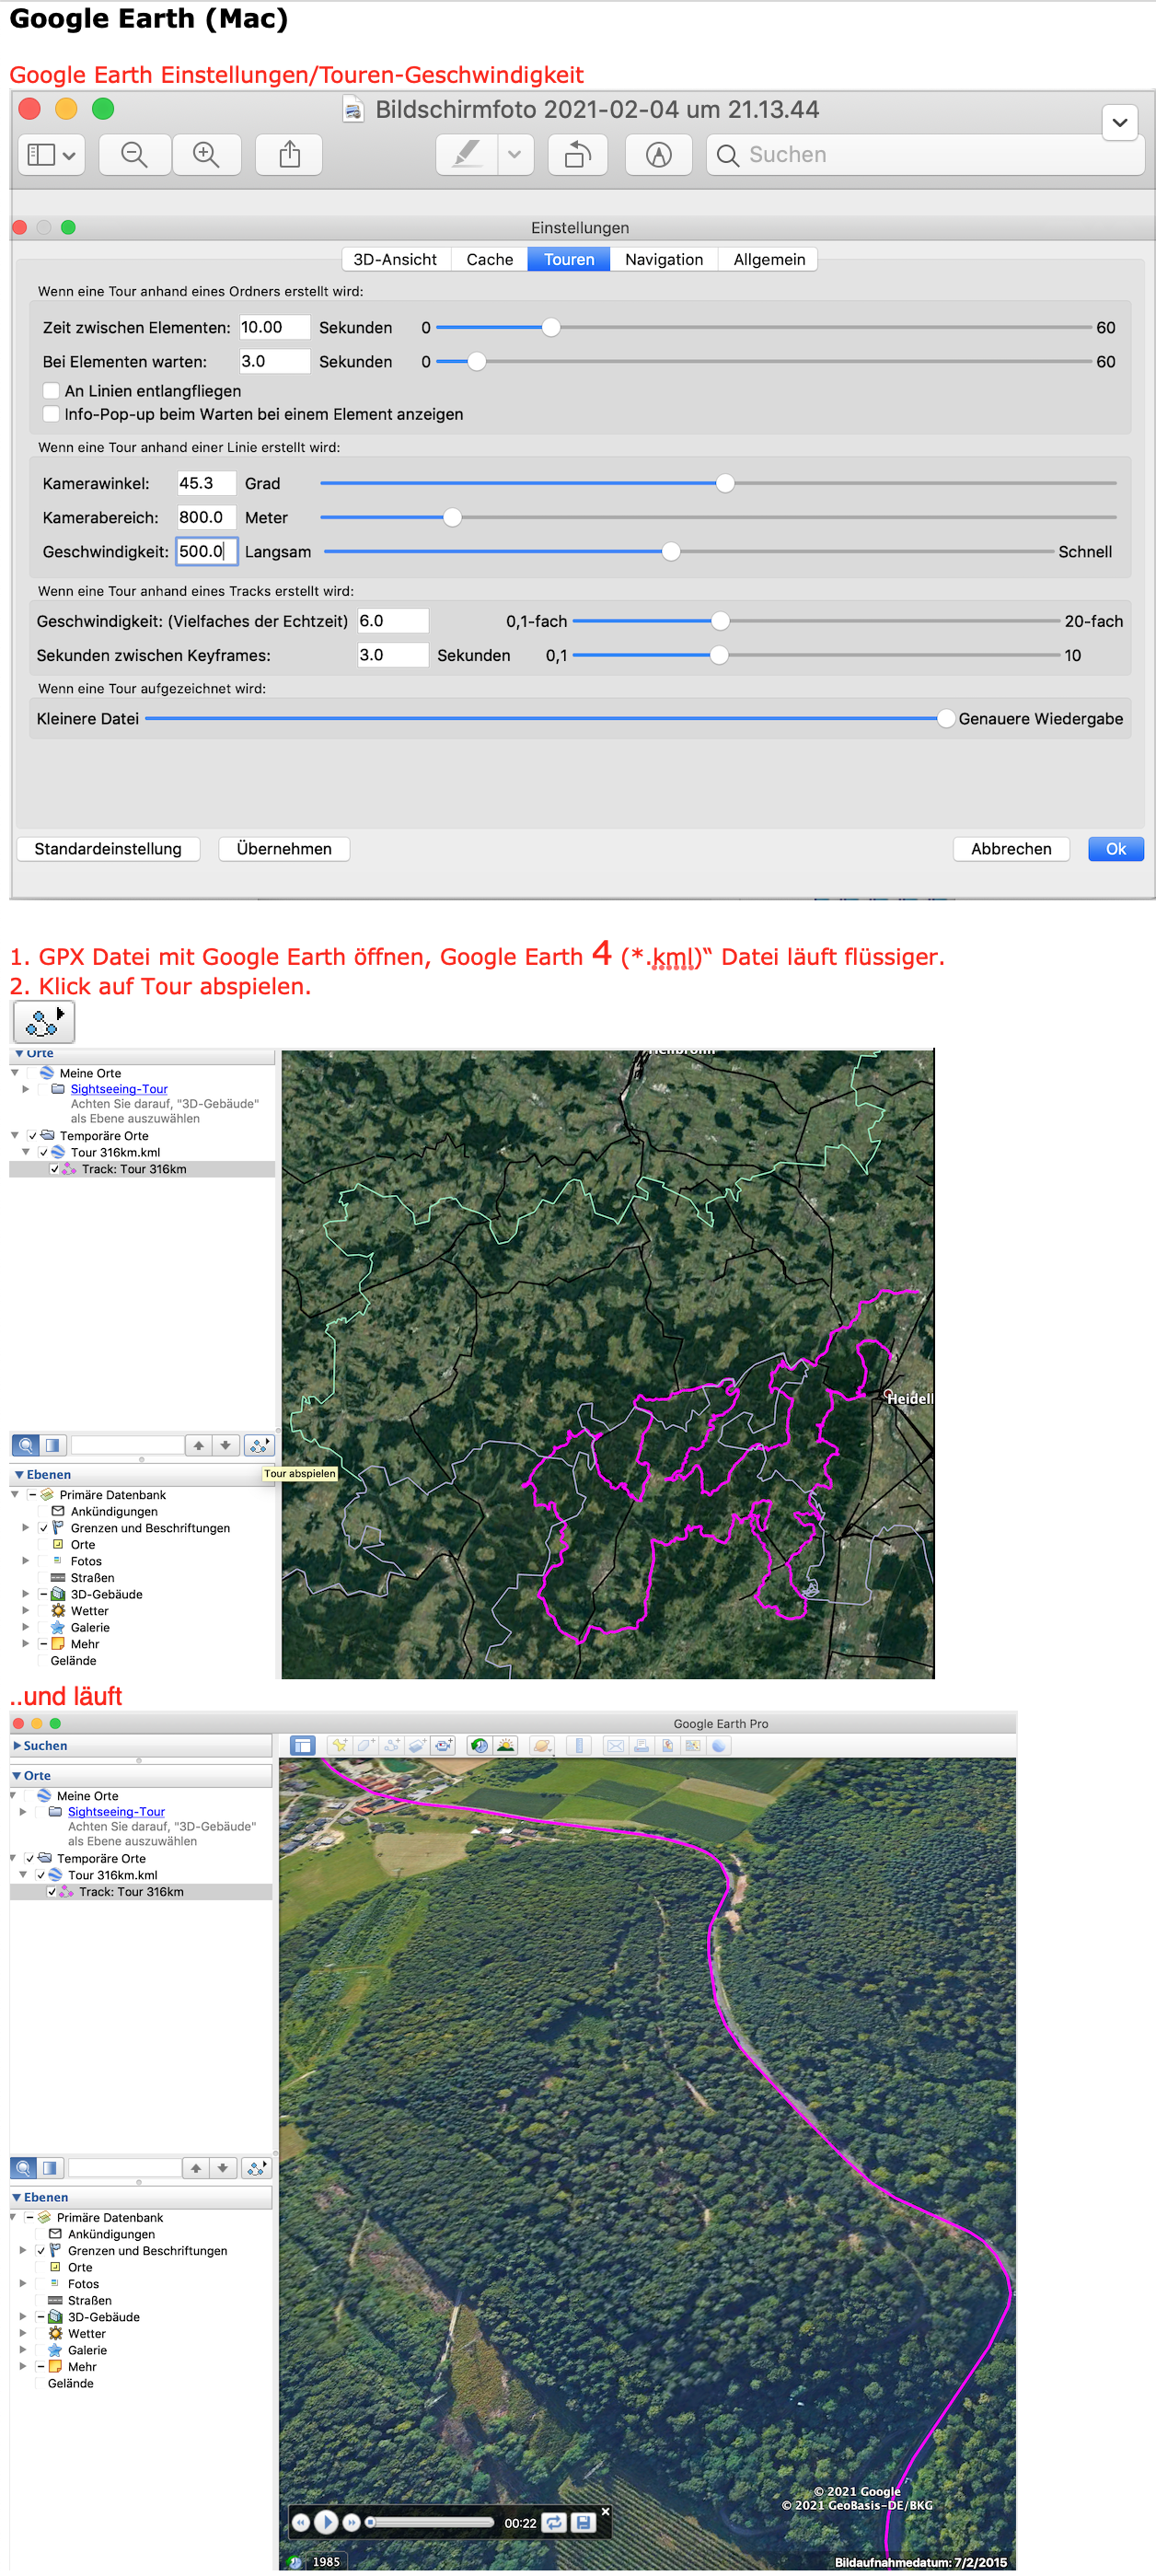Click the Preview toolbar overflow chevron
The width and height of the screenshot is (1156, 2576).
[1120, 122]
